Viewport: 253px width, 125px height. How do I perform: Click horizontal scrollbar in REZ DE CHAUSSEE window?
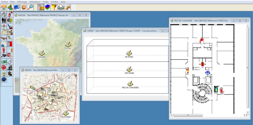[188, 115]
